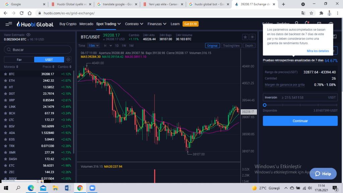Star the ADA coin row
The image size is (343, 193).
(5, 133)
